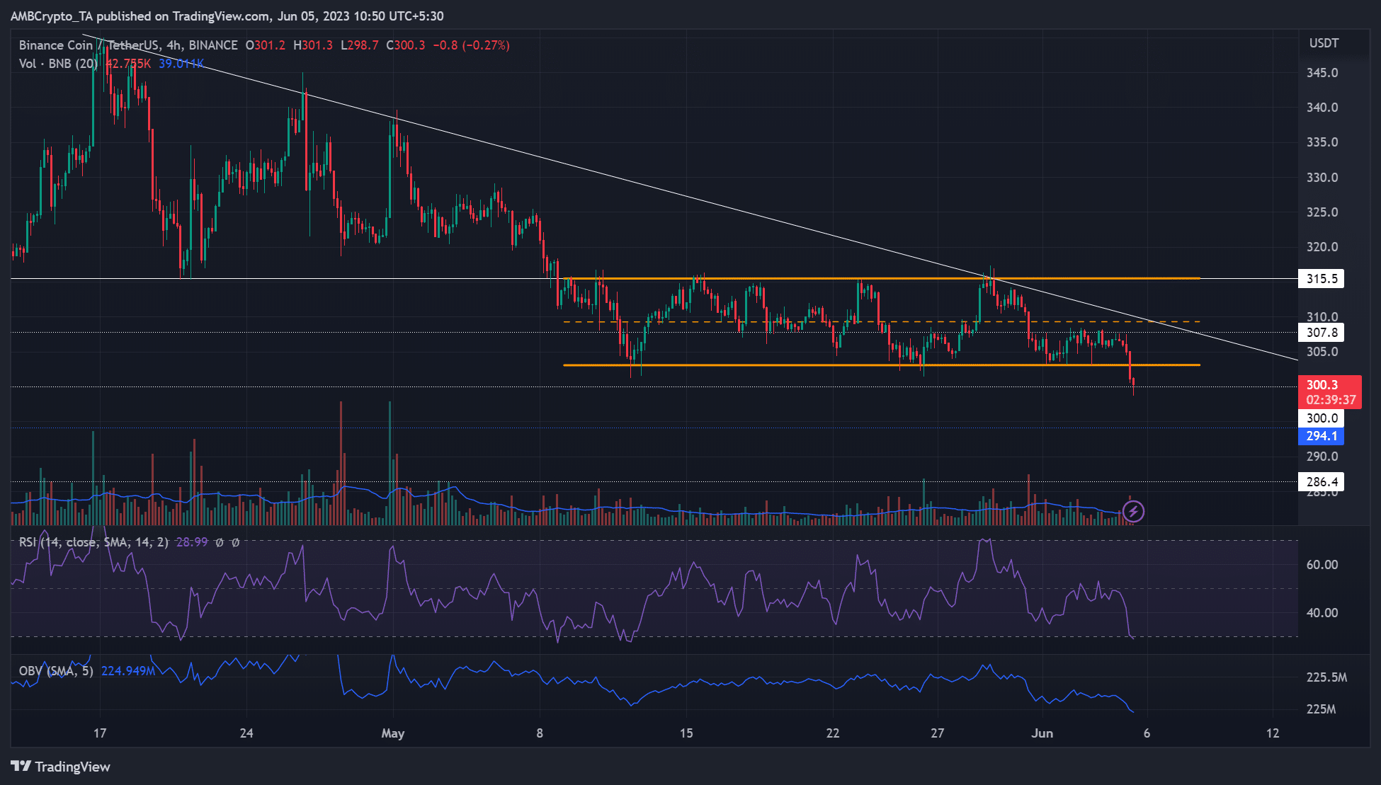Viewport: 1381px width, 785px height.
Task: Click the lightning bolt icon on the volume pane
Action: [x=1133, y=511]
